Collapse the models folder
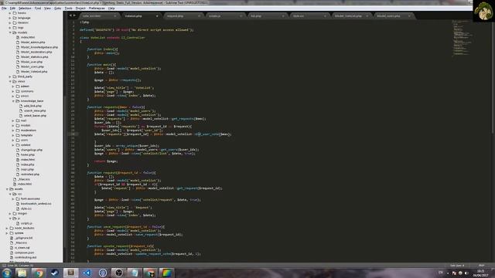This screenshot has width=495, height=278. tap(10, 32)
